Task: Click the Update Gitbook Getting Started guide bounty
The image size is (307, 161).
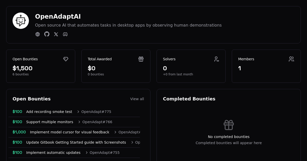Action: coord(76,142)
